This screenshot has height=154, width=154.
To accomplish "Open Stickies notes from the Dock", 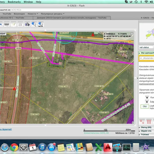I will pyautogui.click(x=61, y=147).
